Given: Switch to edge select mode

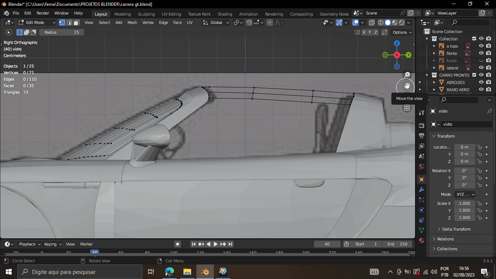Looking at the screenshot, I should pos(69,23).
